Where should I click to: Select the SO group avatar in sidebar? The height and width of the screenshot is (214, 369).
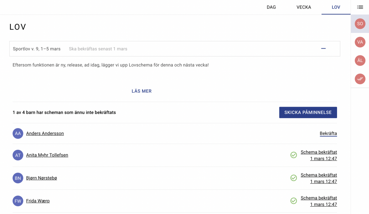(360, 24)
